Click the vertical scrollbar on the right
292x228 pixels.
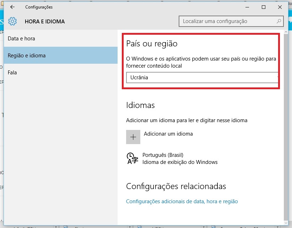286,124
